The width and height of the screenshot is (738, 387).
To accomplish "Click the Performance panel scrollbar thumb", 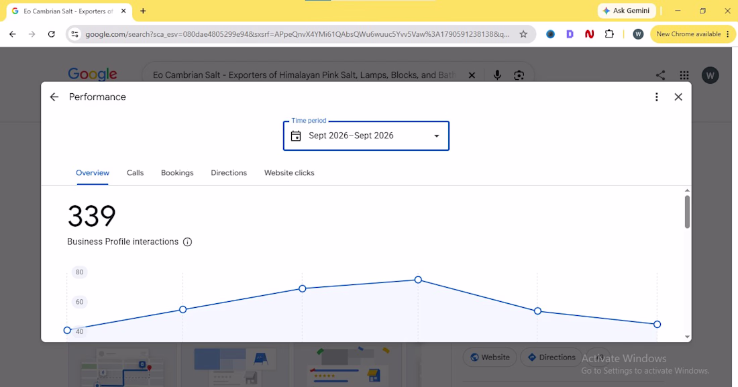I will pos(687,212).
